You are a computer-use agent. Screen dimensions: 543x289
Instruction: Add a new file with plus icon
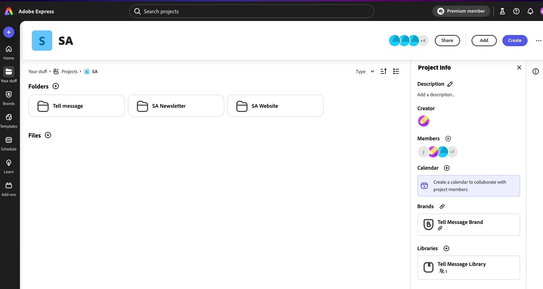click(x=48, y=135)
